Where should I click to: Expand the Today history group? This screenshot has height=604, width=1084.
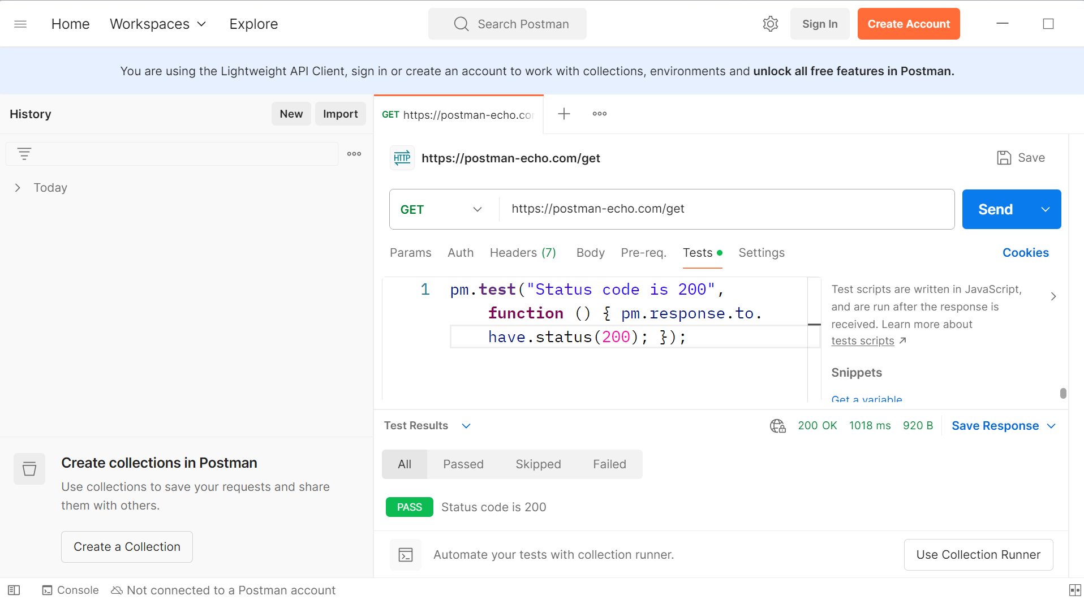(18, 188)
